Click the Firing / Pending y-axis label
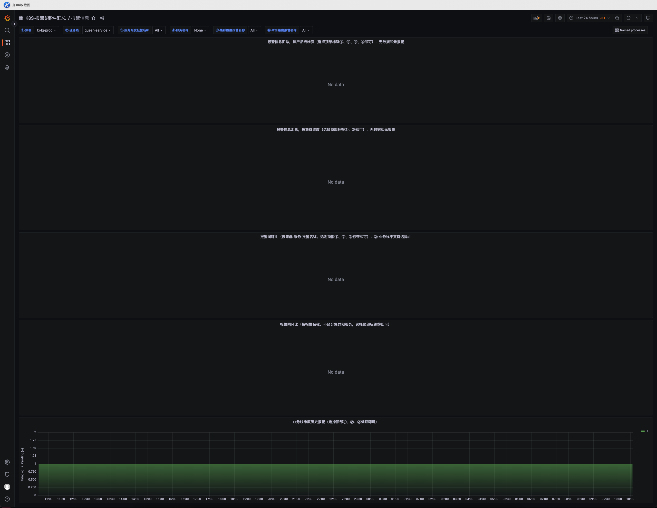Viewport: 657px width, 508px height. (22, 465)
